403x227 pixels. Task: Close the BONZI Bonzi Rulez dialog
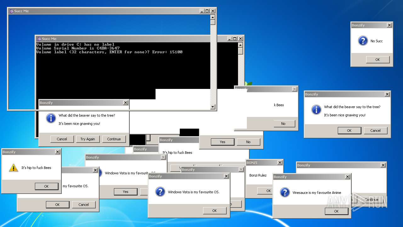(280, 163)
